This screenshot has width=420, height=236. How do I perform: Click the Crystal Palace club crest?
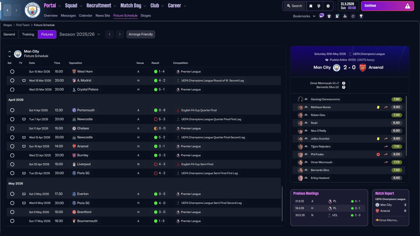pyautogui.click(x=74, y=89)
